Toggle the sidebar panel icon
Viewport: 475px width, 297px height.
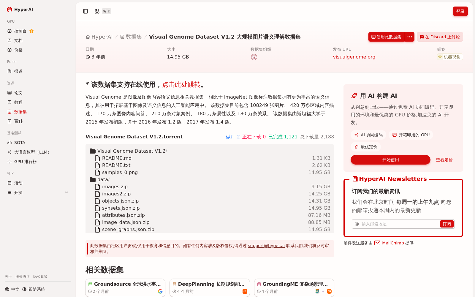point(85,11)
